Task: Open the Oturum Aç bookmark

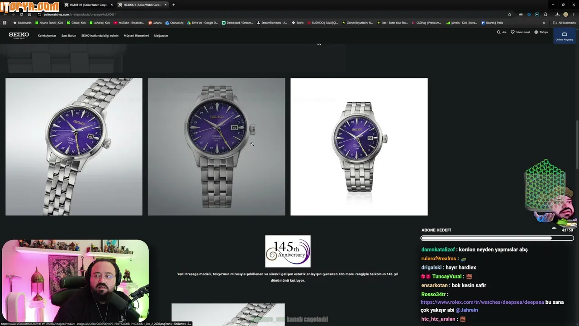Action: pyautogui.click(x=175, y=23)
